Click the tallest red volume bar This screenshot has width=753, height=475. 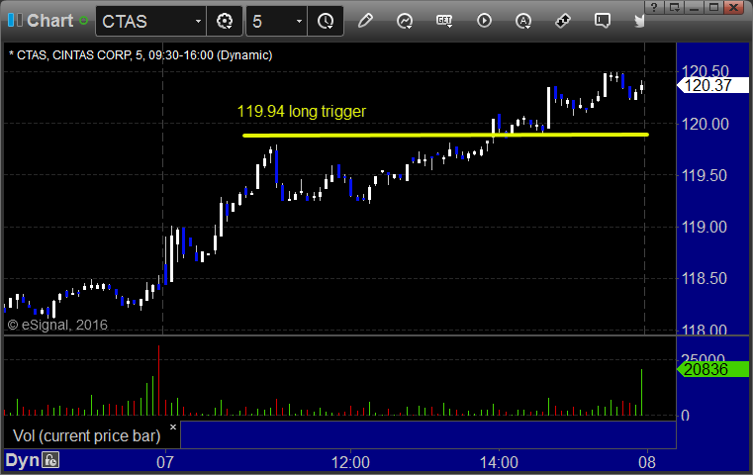coord(159,380)
